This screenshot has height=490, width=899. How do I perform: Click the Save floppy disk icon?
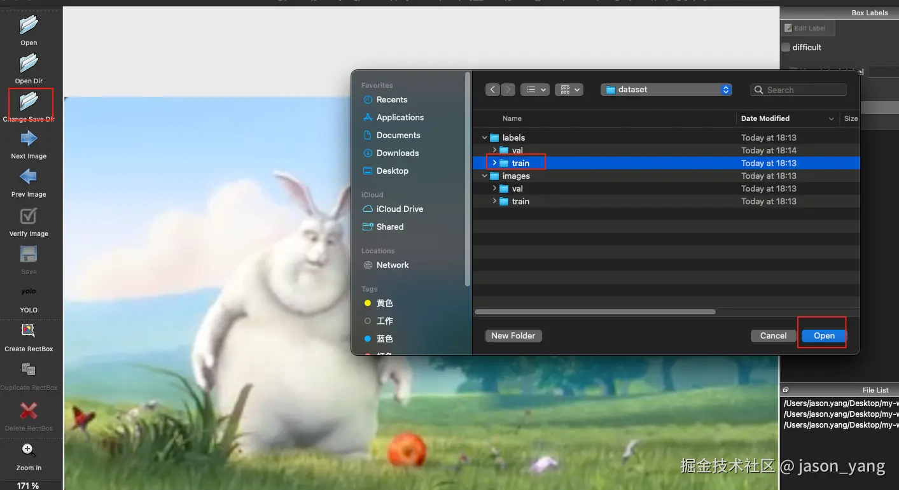[29, 255]
